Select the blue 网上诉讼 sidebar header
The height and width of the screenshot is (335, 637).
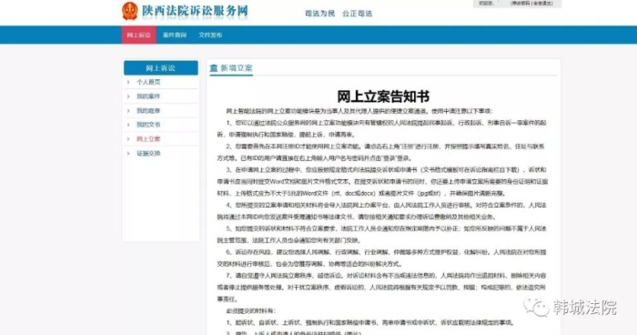click(x=161, y=68)
